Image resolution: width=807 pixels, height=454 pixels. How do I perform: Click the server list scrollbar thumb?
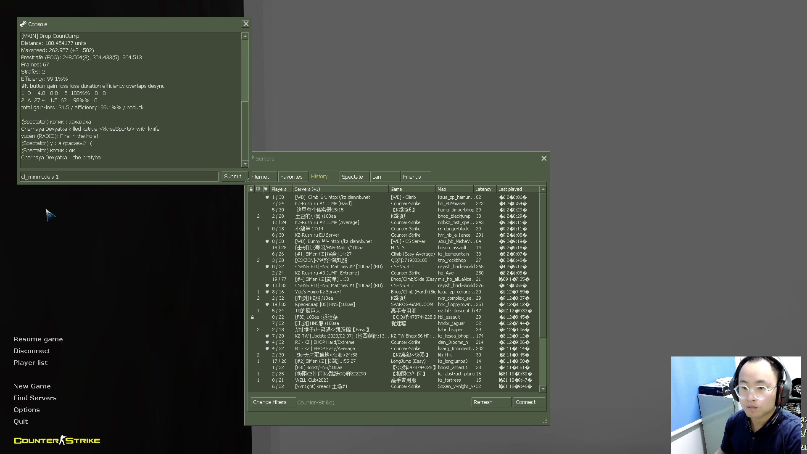point(543,265)
